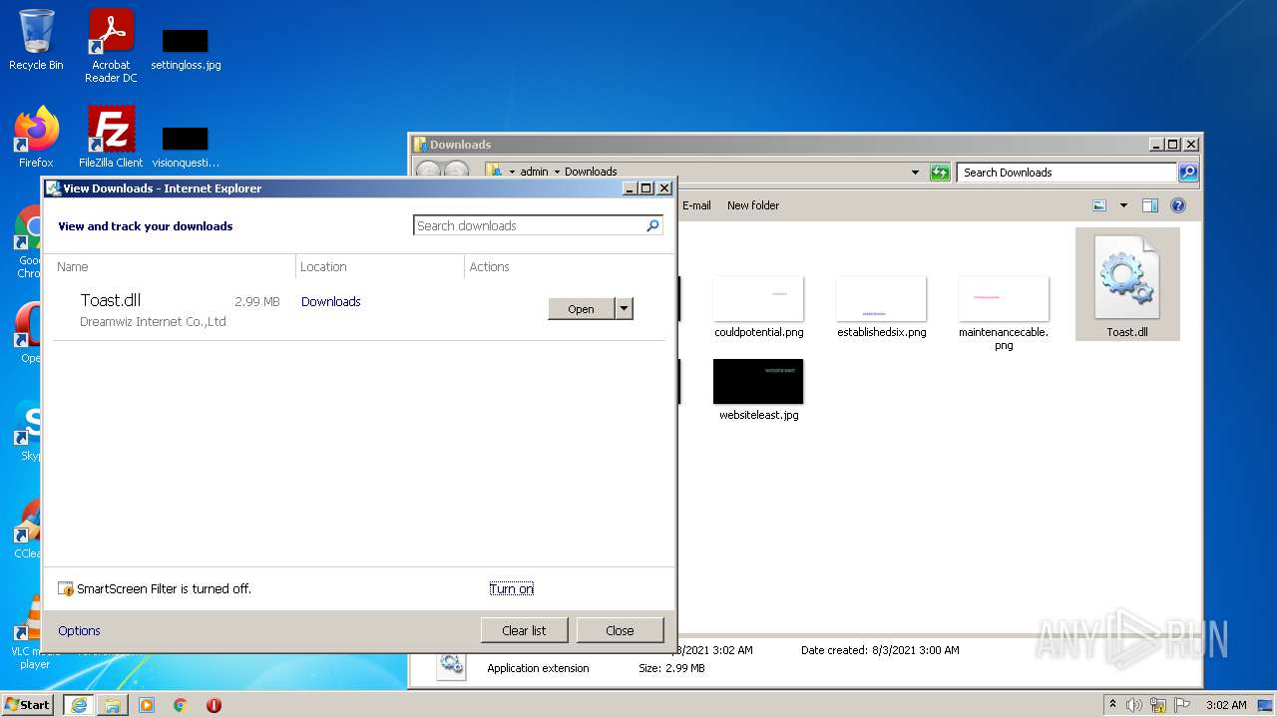Click the magnifier in IE downloads search
This screenshot has height=718, width=1277.
[x=653, y=226]
